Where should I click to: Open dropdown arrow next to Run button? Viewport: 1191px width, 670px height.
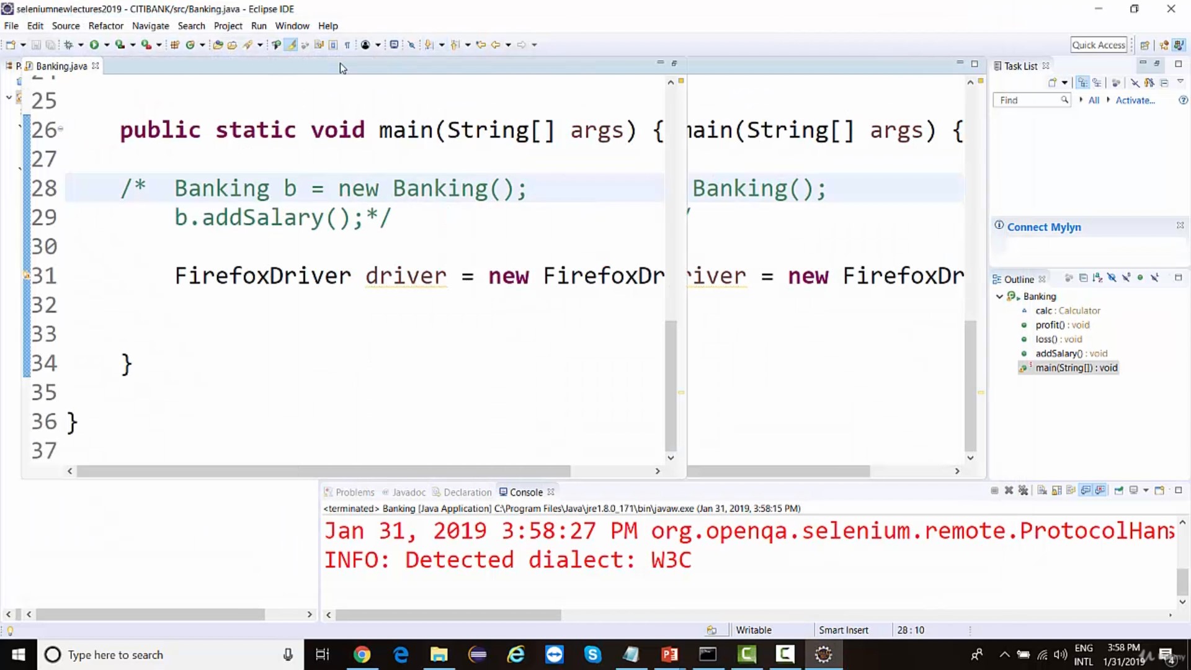tap(107, 45)
